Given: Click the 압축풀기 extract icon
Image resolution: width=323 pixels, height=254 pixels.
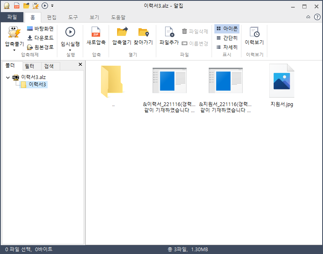Looking at the screenshot, I should (x=15, y=32).
